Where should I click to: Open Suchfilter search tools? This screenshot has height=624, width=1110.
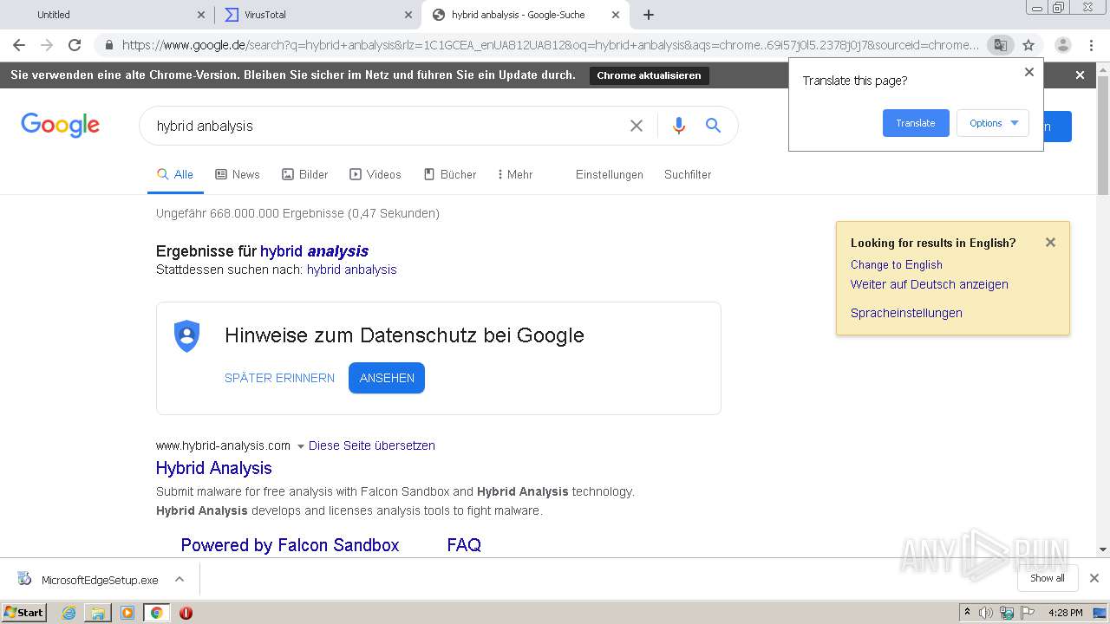(688, 174)
